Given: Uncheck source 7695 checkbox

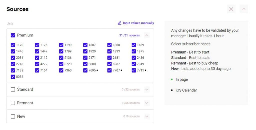Looking at the screenshot, I should (x=85, y=70).
